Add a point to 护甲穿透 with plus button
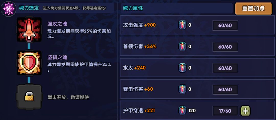The width and height of the screenshot is (276, 120). (245, 111)
